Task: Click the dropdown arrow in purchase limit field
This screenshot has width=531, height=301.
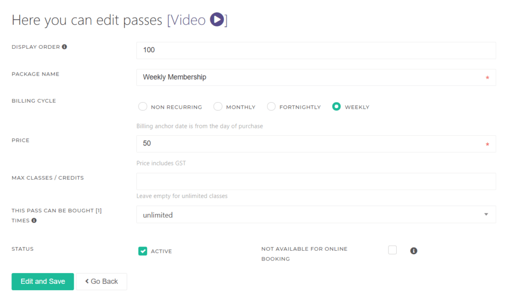Action: 486,214
